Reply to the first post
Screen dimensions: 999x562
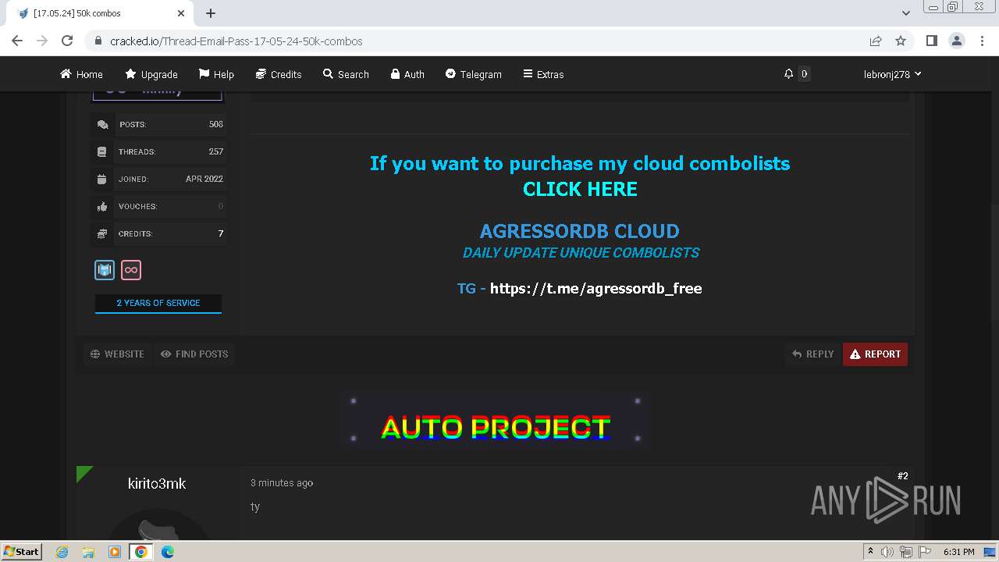pyautogui.click(x=813, y=354)
